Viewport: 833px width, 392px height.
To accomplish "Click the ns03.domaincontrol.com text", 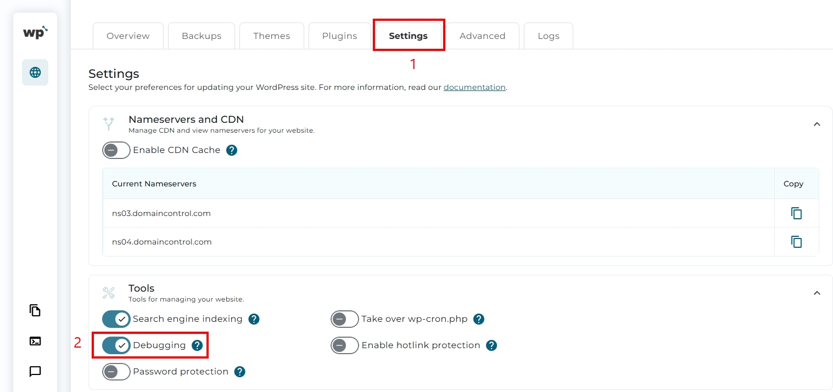I will click(161, 213).
